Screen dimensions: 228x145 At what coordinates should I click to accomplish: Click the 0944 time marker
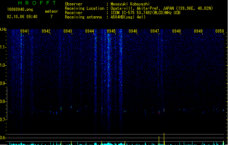point(90,31)
